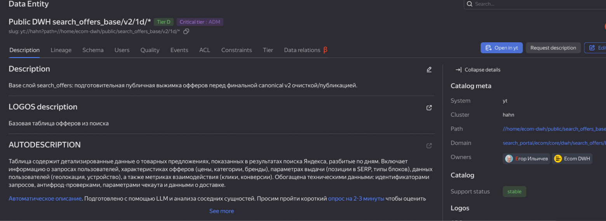Open the Lineage tab
Image resolution: width=606 pixels, height=221 pixels.
(61, 50)
